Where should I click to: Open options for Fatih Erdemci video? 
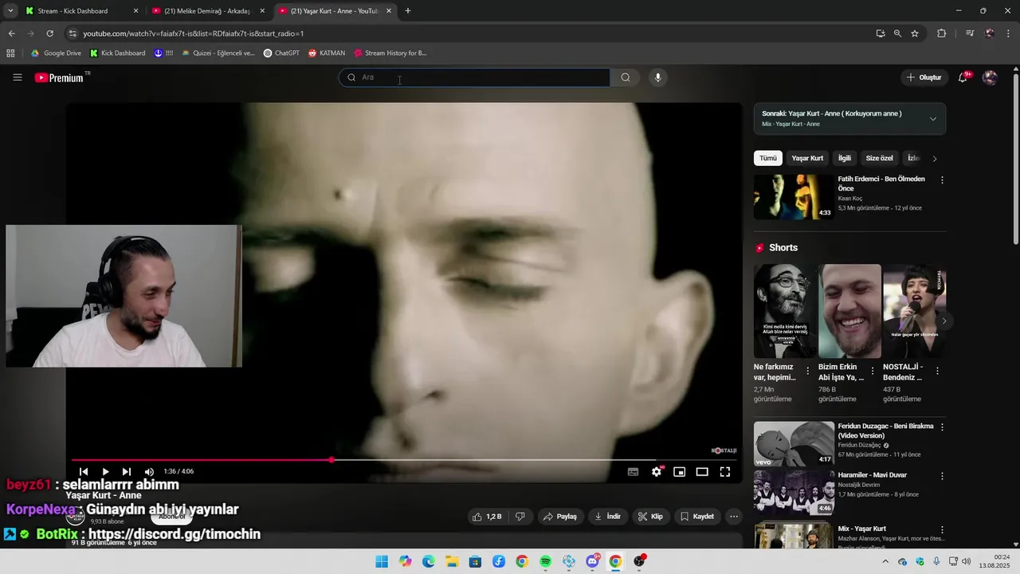tap(942, 180)
